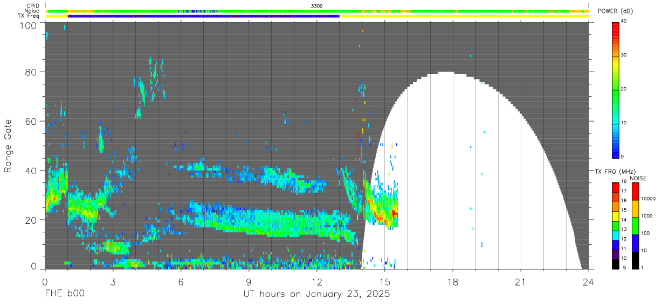Viewport: 662px width, 305px height.
Task: Click the 6 label on UT hours axis
Action: [x=181, y=281]
